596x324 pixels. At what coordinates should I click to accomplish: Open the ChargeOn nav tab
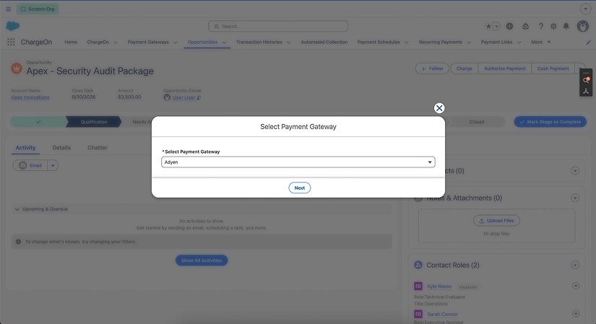[x=98, y=42]
